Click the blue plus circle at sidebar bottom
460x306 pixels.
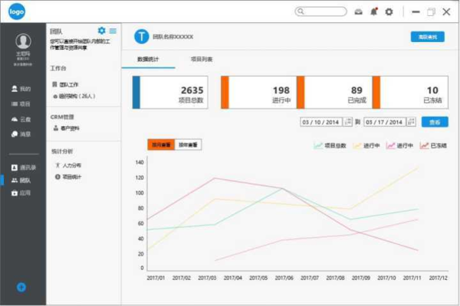click(21, 288)
